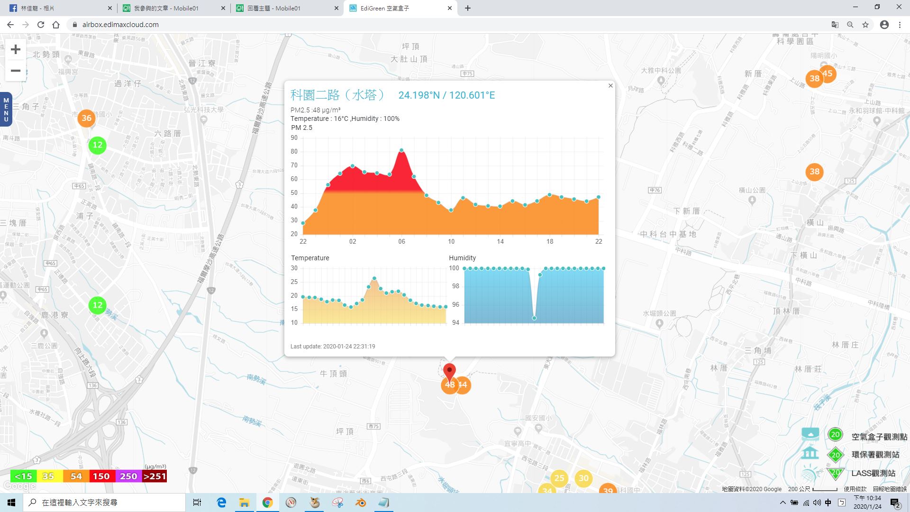Click the red 150 legend color

coord(101,476)
